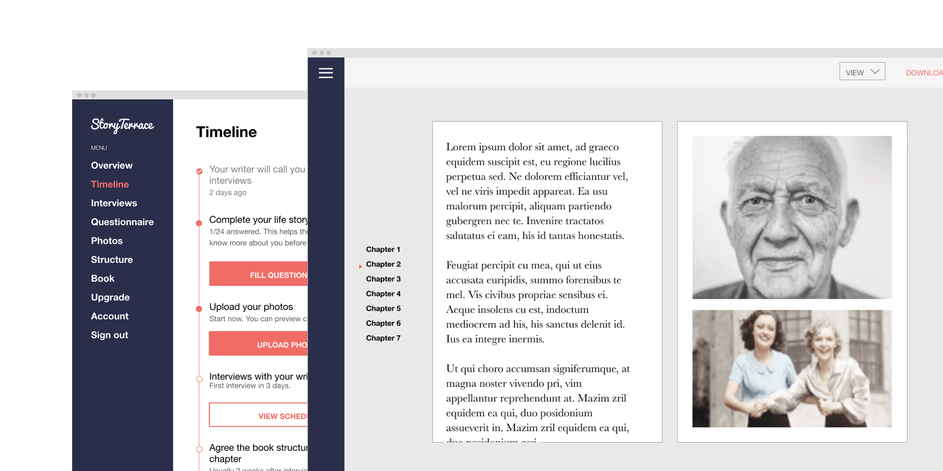943x471 pixels.
Task: Click the Upload your photos timeline marker
Action: coord(199,309)
